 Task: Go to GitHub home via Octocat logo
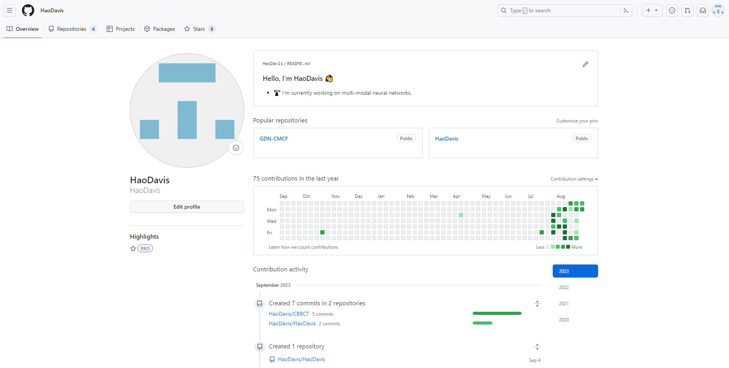pyautogui.click(x=28, y=10)
